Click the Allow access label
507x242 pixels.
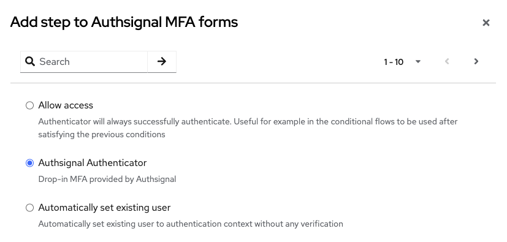tap(66, 105)
